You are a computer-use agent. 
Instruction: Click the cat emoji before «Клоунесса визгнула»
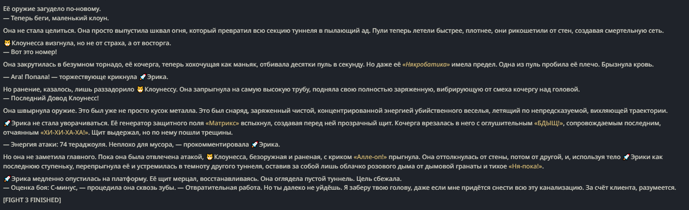(x=7, y=43)
